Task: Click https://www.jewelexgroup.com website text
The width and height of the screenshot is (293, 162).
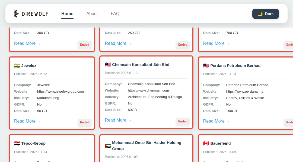Action: coord(60,92)
